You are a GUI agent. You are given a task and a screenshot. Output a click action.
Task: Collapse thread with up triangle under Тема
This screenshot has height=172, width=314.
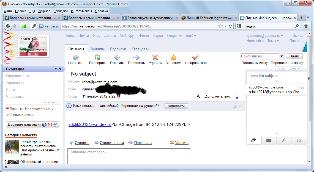pos(277,81)
